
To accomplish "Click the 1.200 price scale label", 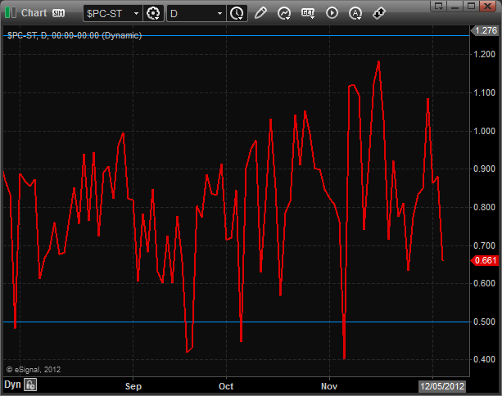I will tap(484, 54).
